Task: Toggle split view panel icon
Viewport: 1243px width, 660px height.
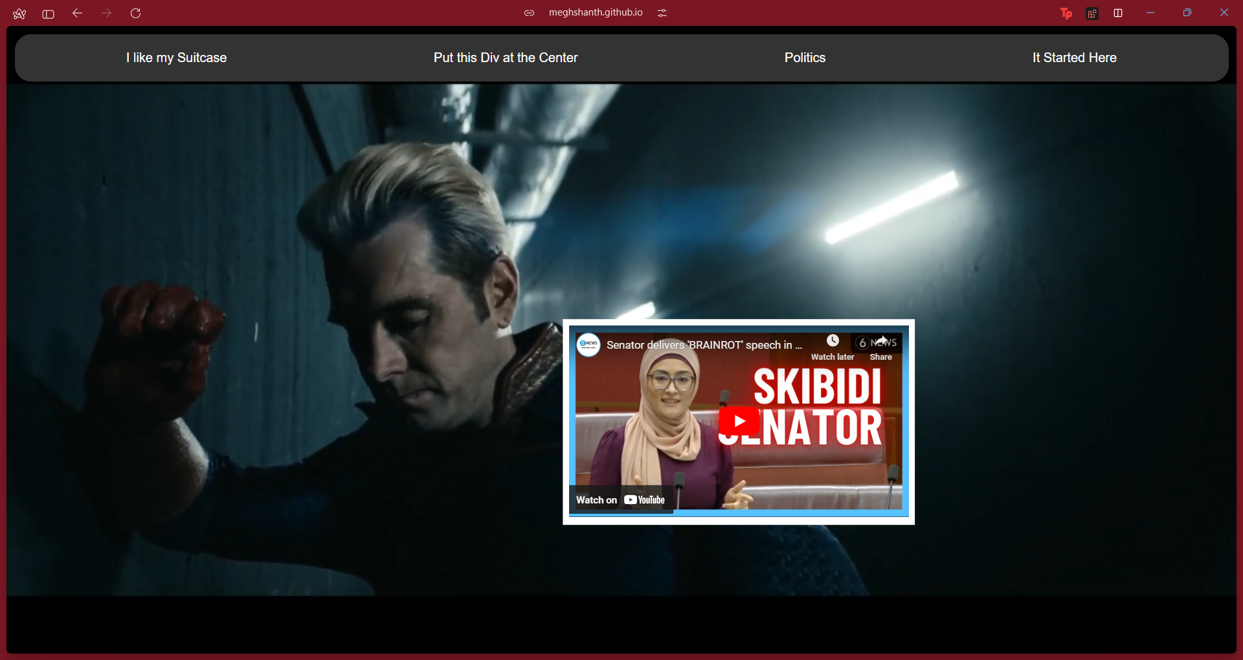Action: click(1118, 13)
